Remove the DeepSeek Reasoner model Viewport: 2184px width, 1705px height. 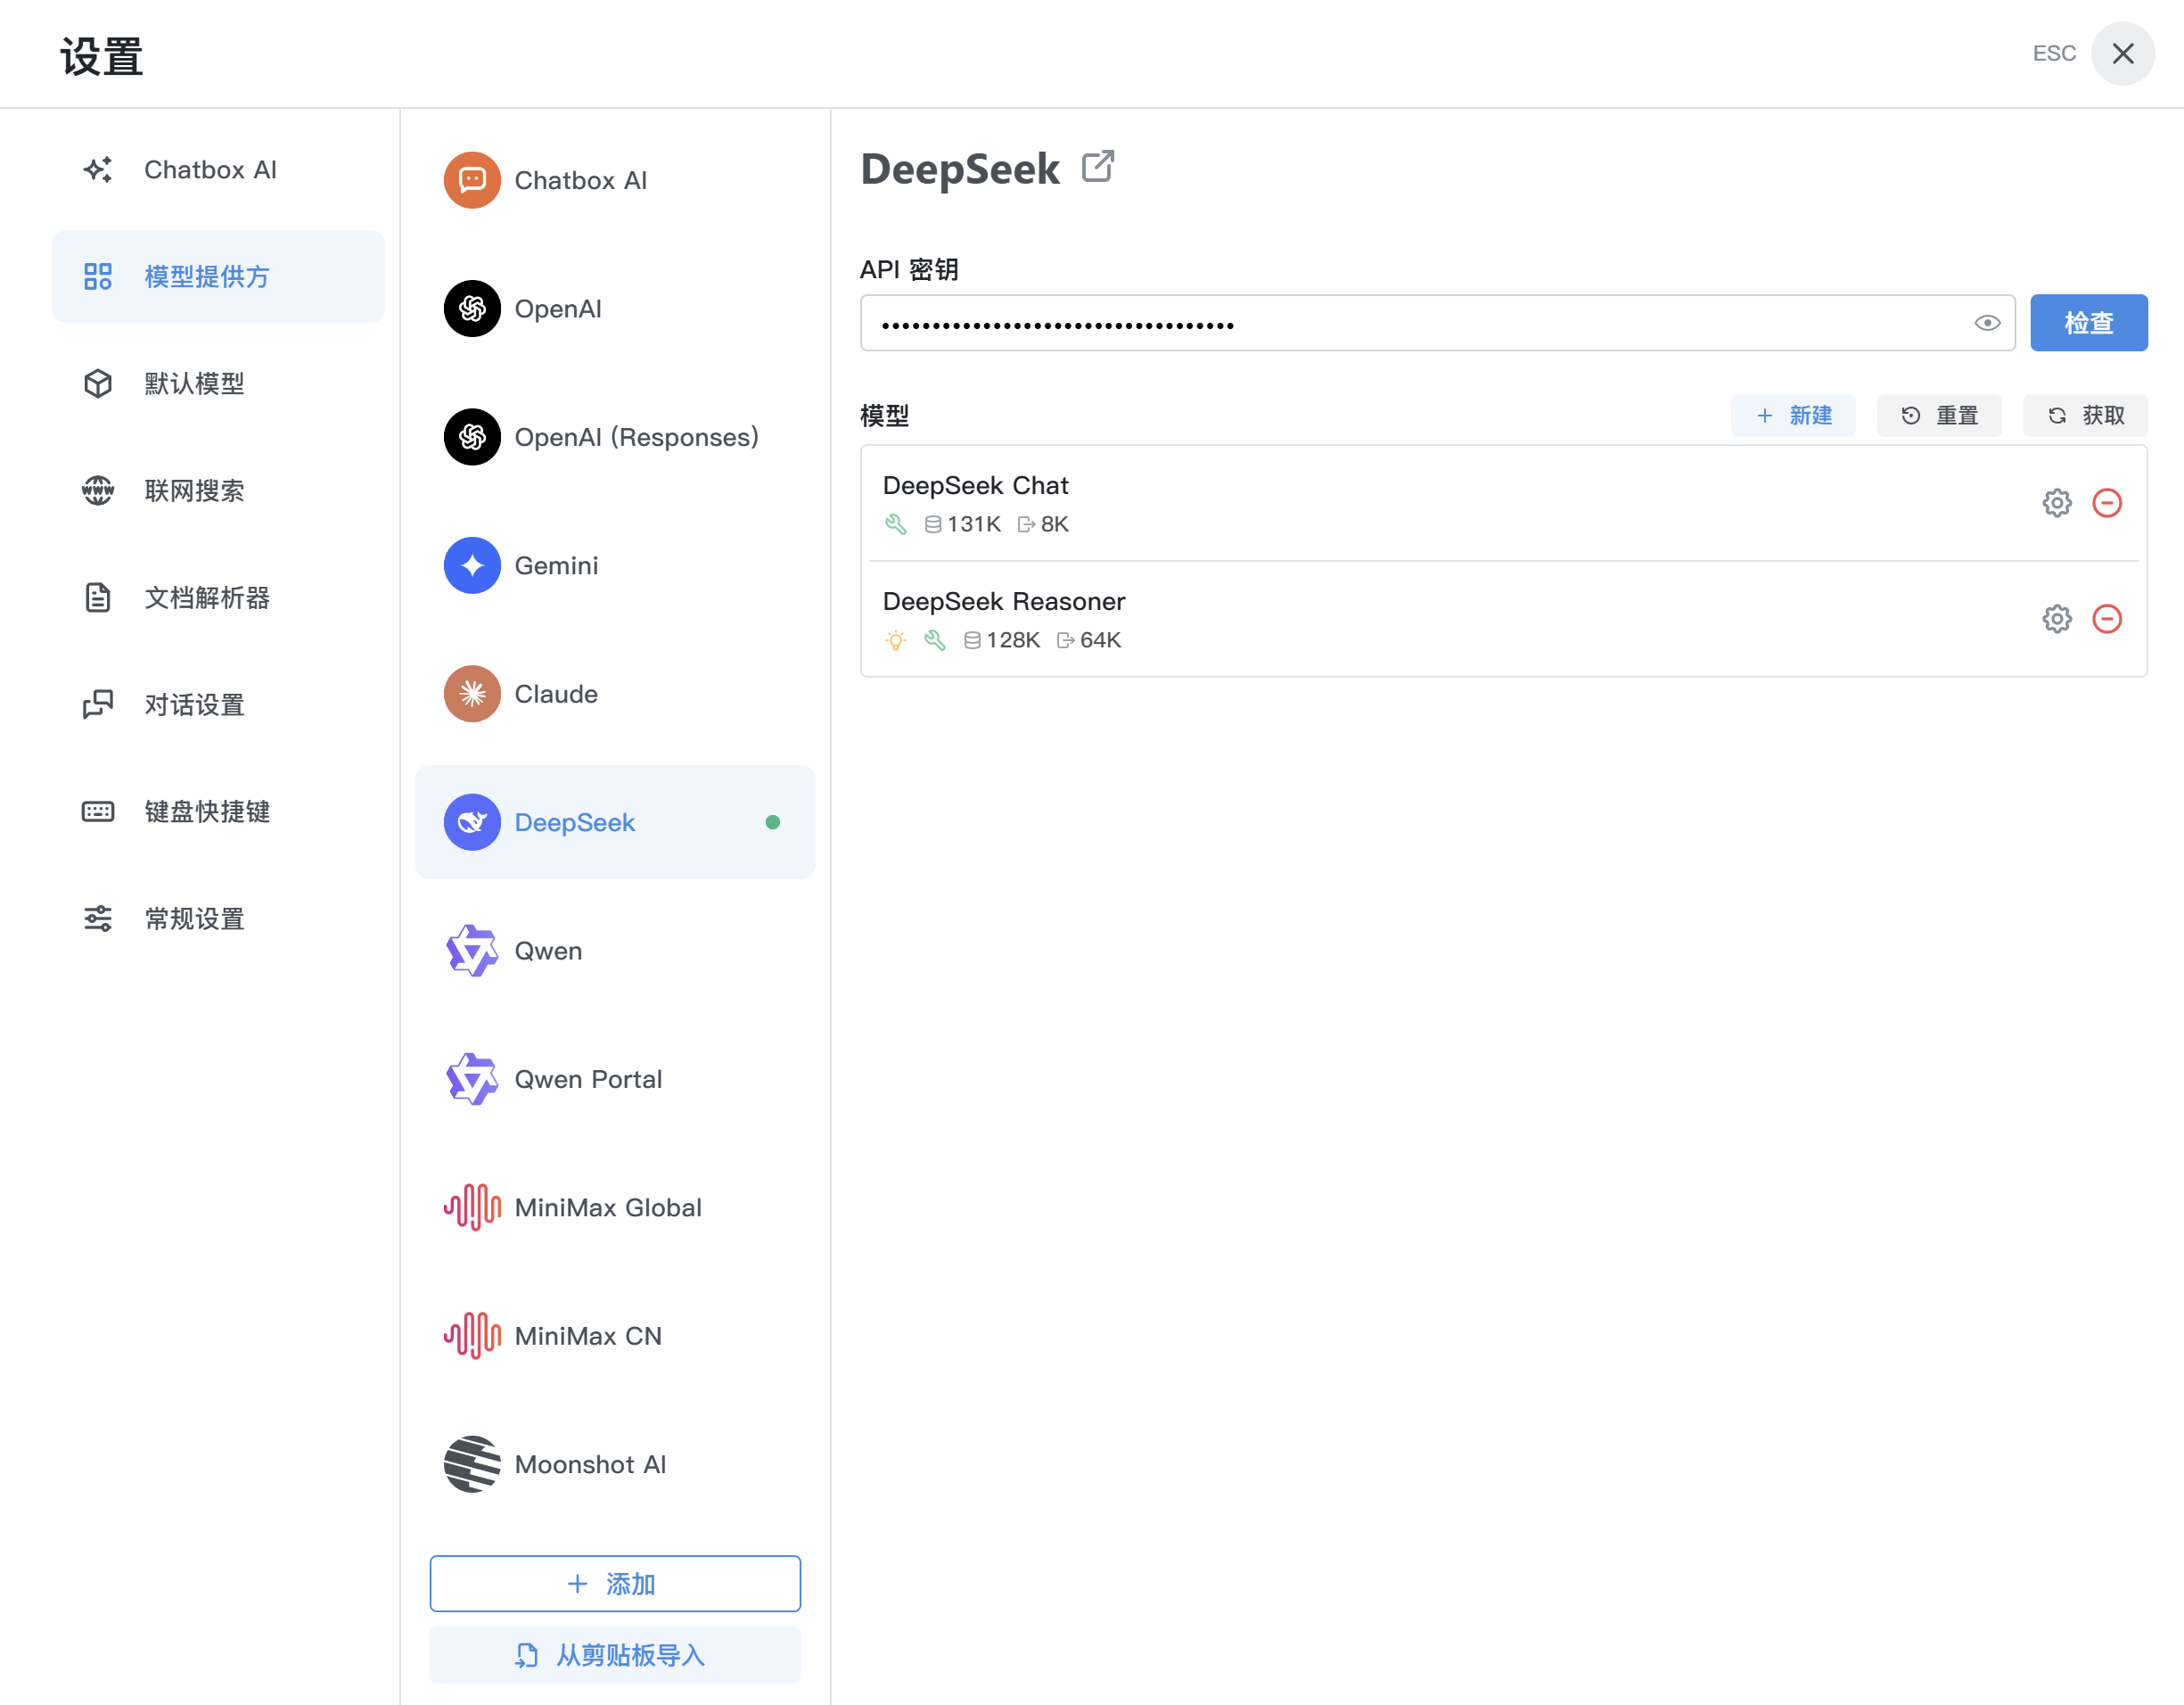pos(2107,618)
